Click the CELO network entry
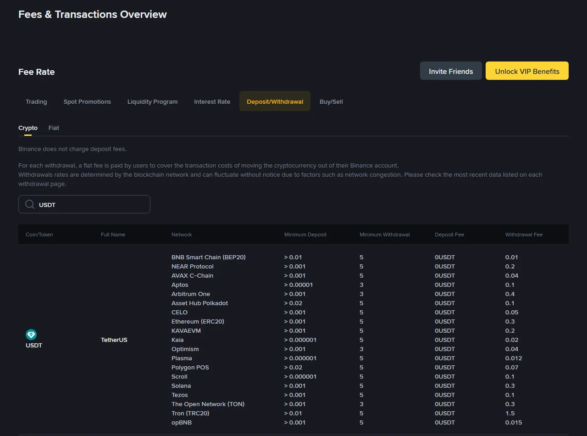The image size is (587, 436). pyautogui.click(x=179, y=313)
